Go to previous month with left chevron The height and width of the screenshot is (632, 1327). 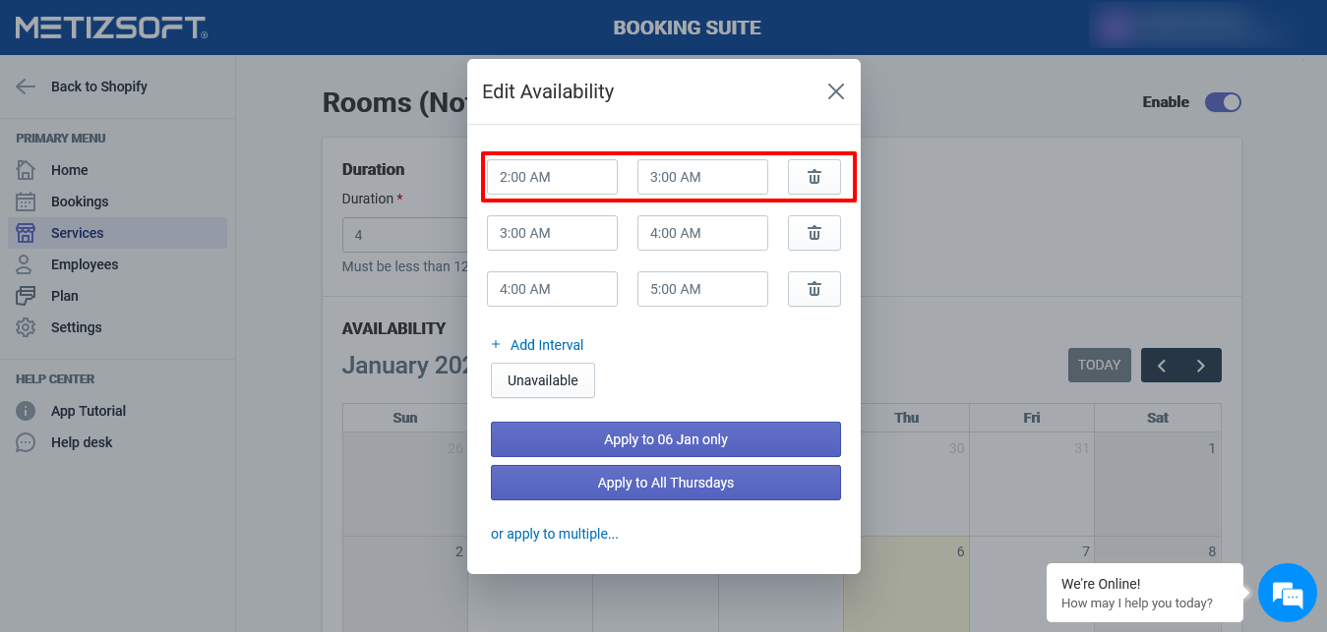[1162, 366]
